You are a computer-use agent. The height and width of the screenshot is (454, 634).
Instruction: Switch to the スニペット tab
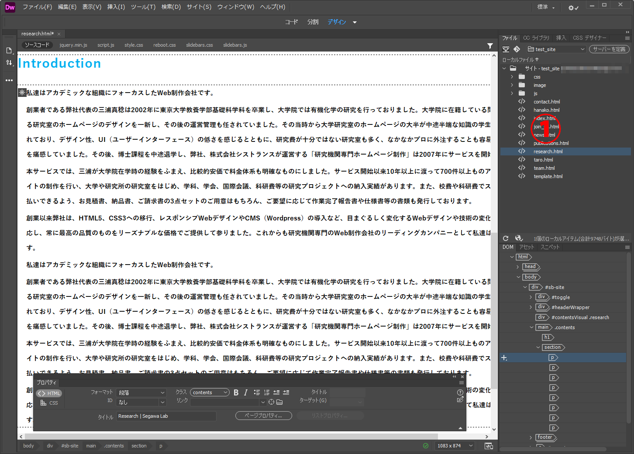550,247
